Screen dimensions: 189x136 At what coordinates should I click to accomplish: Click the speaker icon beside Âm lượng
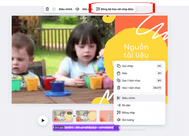tap(118, 120)
